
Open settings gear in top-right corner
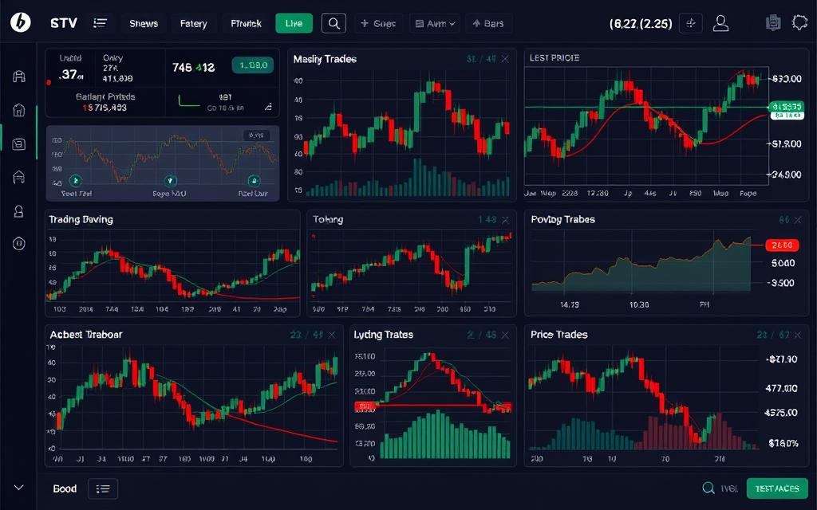[799, 23]
